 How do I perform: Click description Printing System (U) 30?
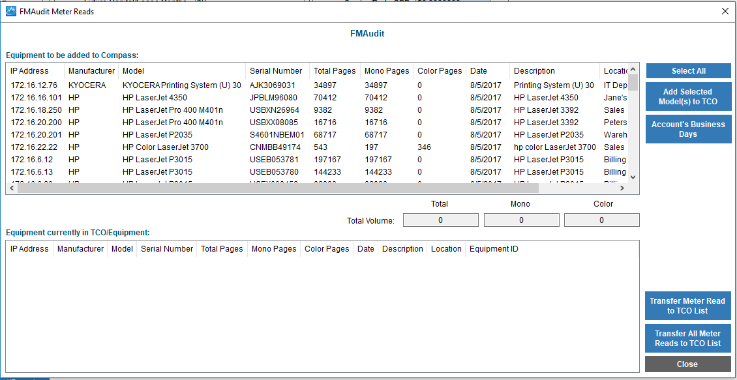click(554, 85)
